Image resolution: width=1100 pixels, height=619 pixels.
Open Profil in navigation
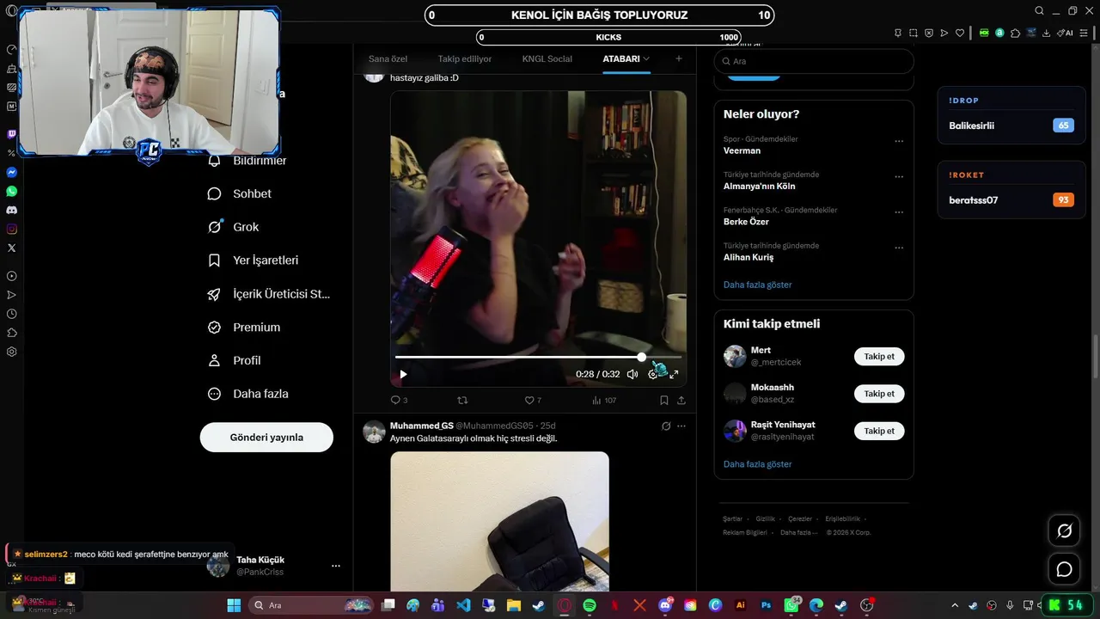coord(235,360)
